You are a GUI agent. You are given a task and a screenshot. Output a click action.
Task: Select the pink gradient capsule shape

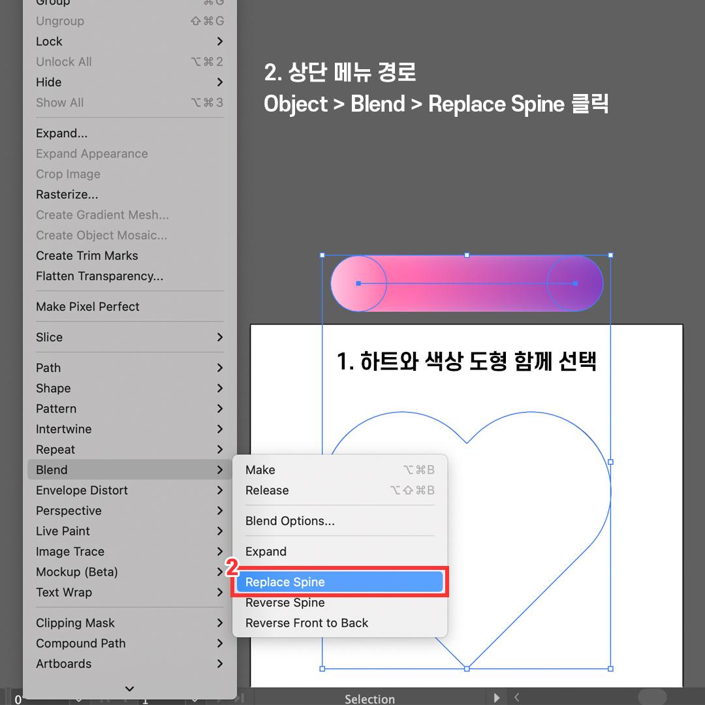(x=467, y=283)
